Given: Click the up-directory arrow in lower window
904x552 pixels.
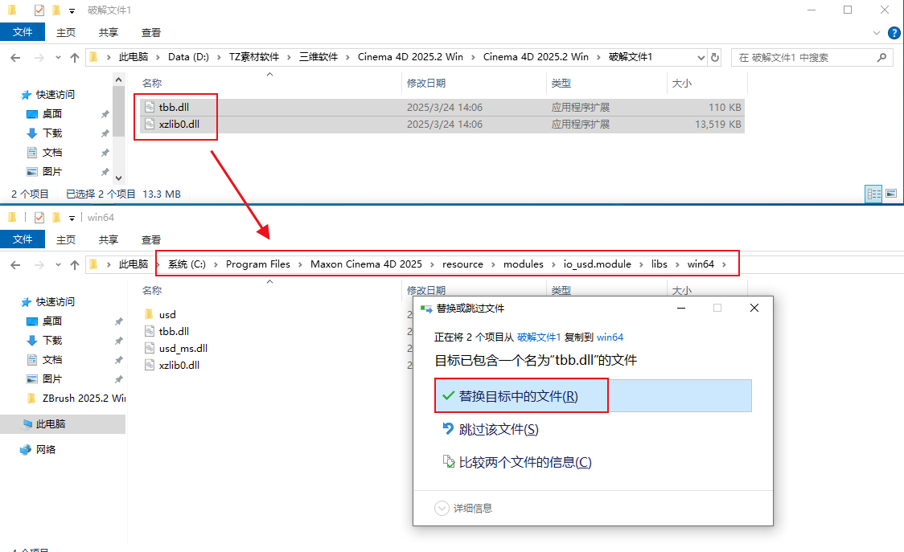Looking at the screenshot, I should point(75,264).
